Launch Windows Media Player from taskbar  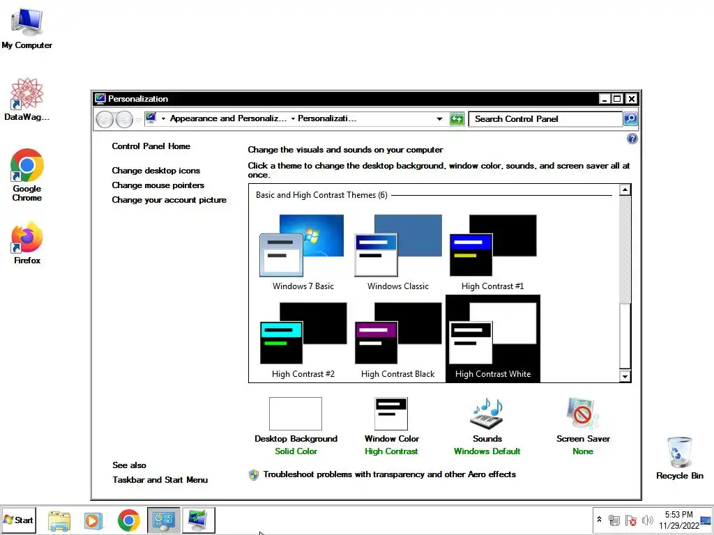tap(93, 520)
